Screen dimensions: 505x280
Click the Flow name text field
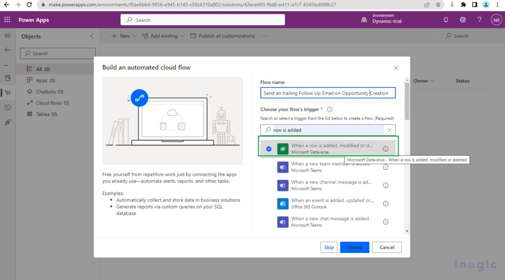(327, 93)
